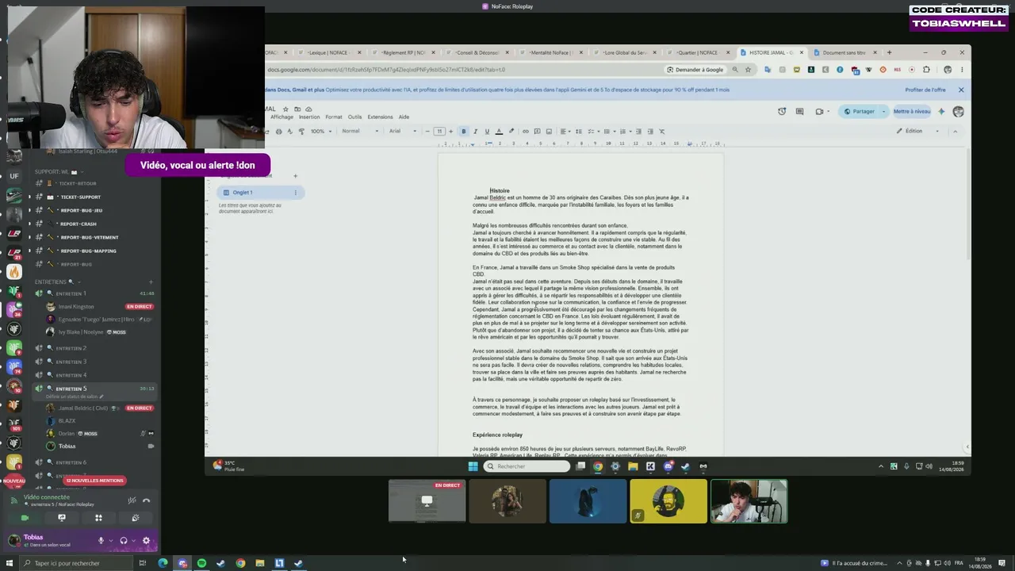Insert link using Docs toolbar icon
This screenshot has width=1015, height=571.
pos(525,131)
